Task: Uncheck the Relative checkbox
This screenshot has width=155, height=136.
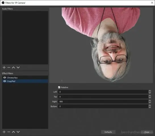Action: pos(59,87)
